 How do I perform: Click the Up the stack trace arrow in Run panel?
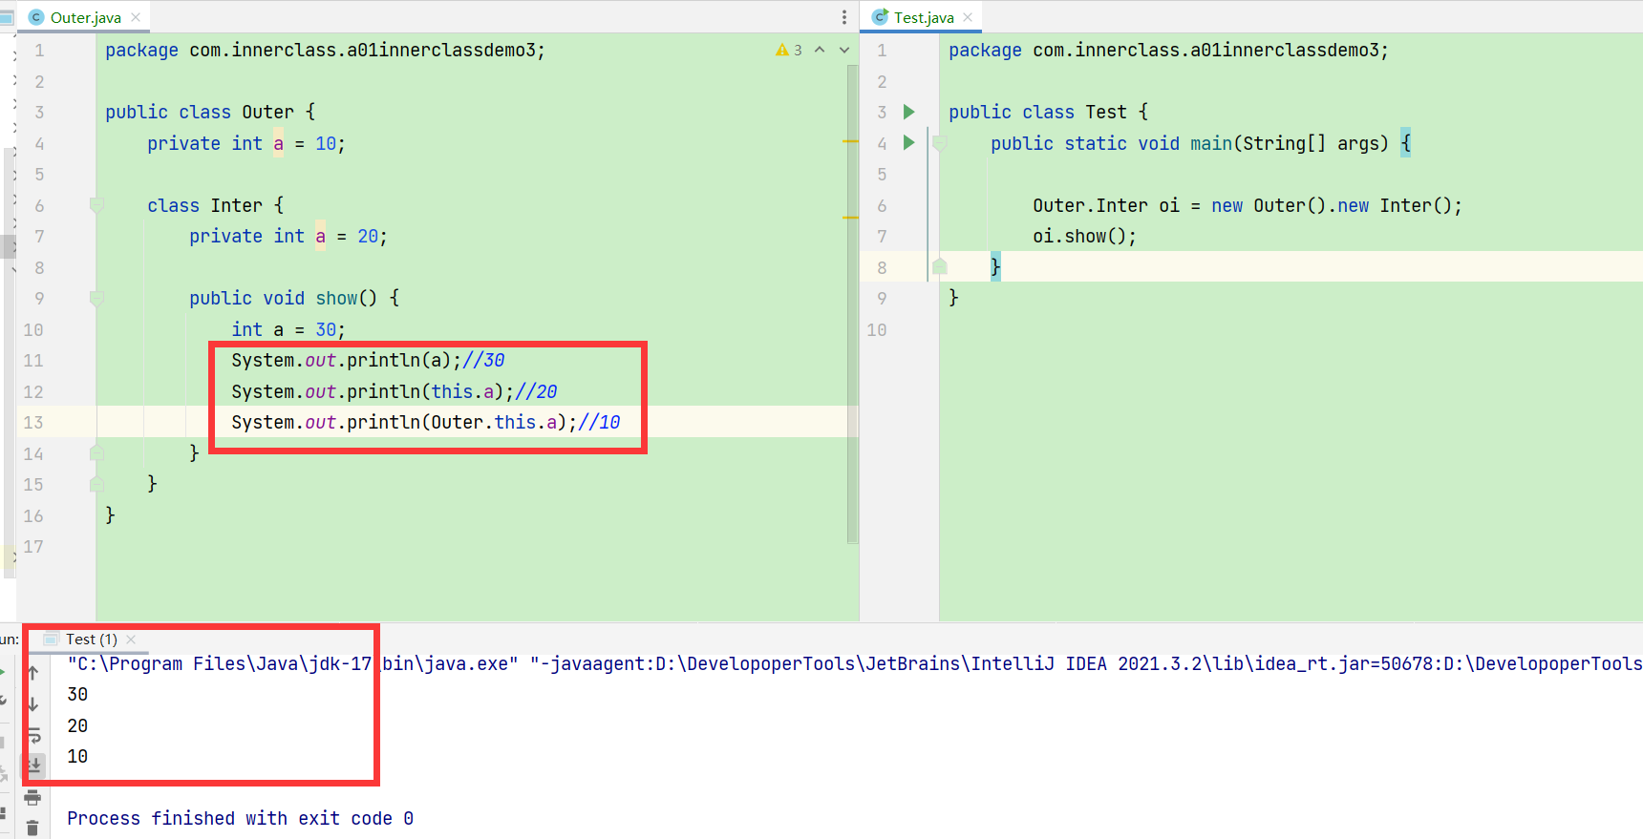33,673
